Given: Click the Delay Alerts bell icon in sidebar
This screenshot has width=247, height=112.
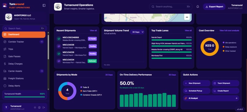Looking at the screenshot, I should pos(5,86).
